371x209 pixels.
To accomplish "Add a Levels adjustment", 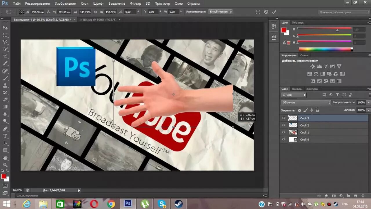I will tap(319, 66).
